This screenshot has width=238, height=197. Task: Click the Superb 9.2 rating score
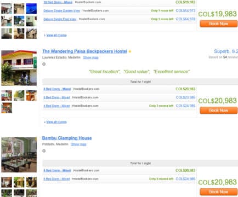tap(226, 51)
